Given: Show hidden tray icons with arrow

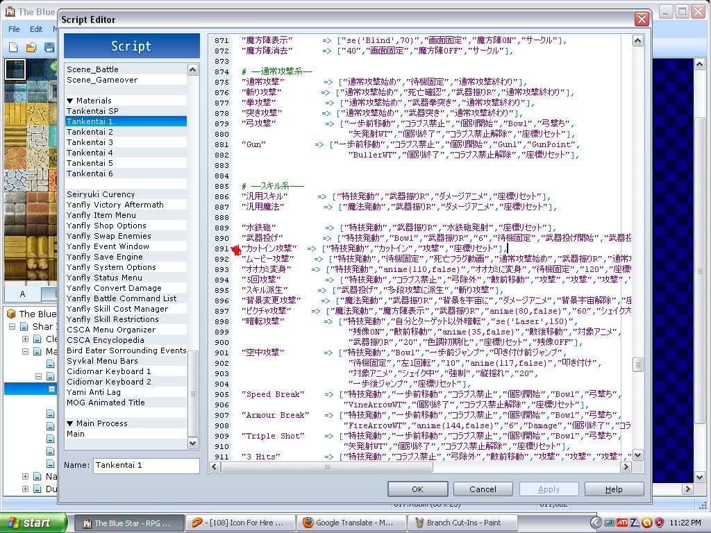Looking at the screenshot, I should (596, 523).
